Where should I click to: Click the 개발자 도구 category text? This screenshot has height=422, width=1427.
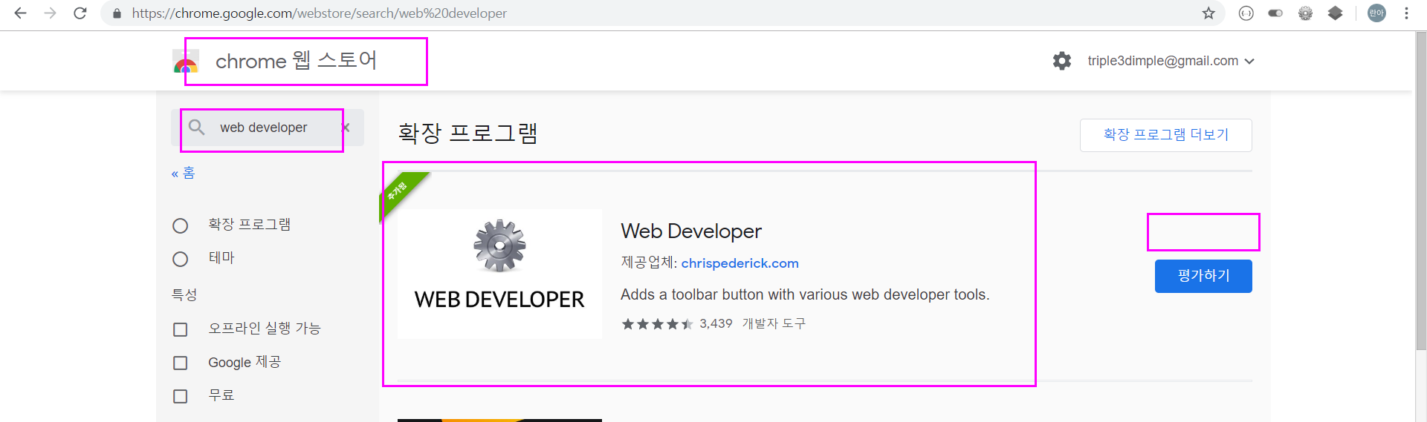tap(774, 323)
